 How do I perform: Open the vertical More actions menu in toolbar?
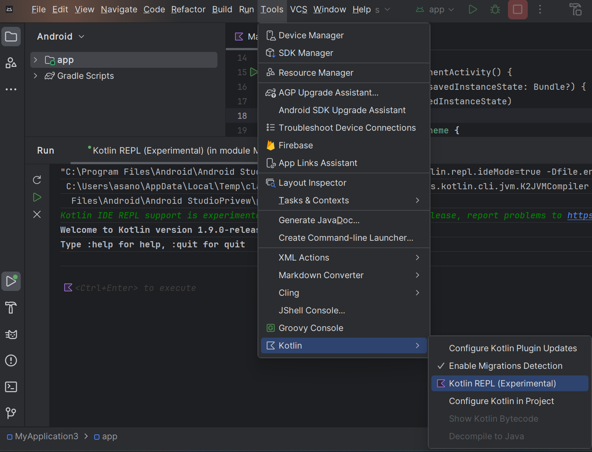540,9
